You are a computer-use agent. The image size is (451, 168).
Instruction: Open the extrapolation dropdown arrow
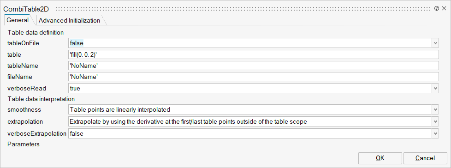[435, 121]
